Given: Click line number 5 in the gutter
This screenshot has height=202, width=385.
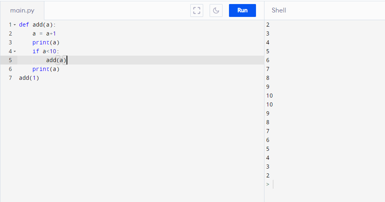Looking at the screenshot, I should pos(10,60).
